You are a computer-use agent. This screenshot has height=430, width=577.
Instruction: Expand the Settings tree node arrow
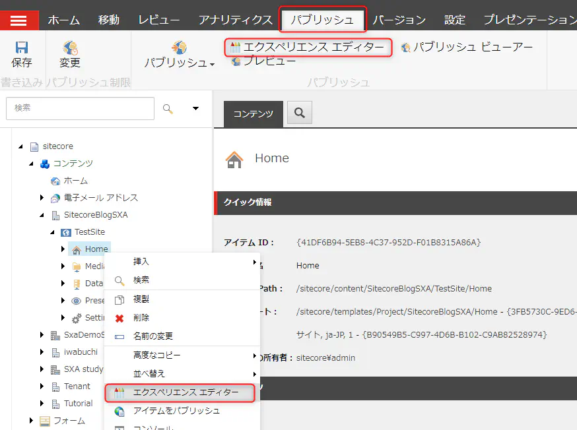63,317
